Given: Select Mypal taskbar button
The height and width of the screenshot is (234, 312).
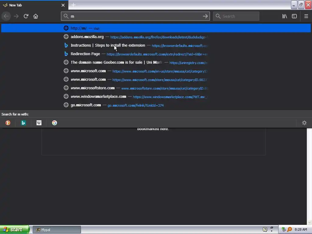Looking at the screenshot, I should [x=57, y=230].
